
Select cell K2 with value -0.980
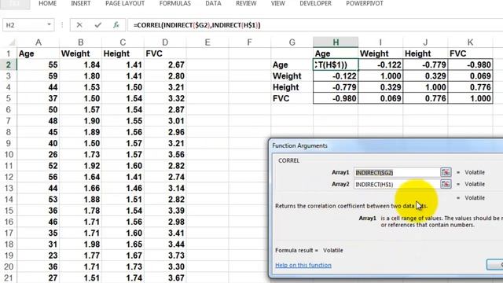[x=470, y=64]
